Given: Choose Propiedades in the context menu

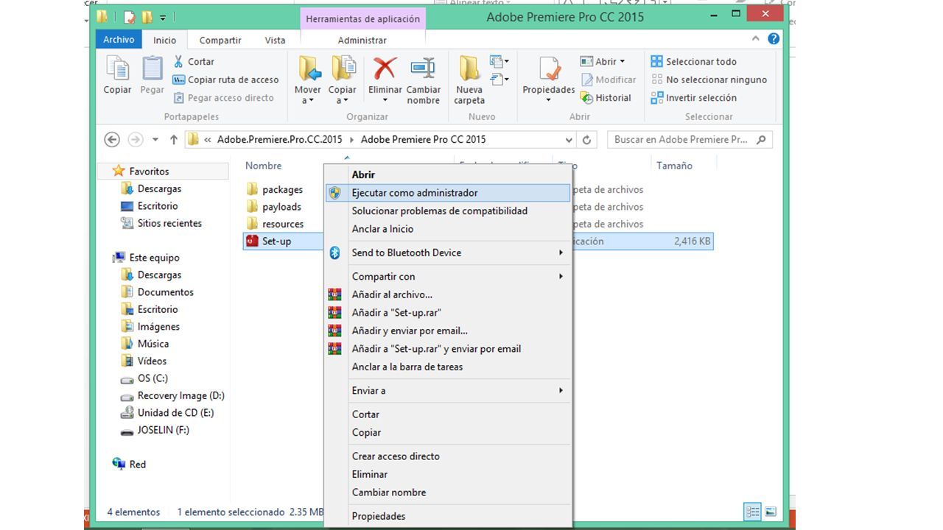Looking at the screenshot, I should click(448, 516).
